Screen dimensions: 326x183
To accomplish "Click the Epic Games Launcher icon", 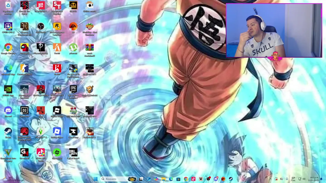I will 73,92.
